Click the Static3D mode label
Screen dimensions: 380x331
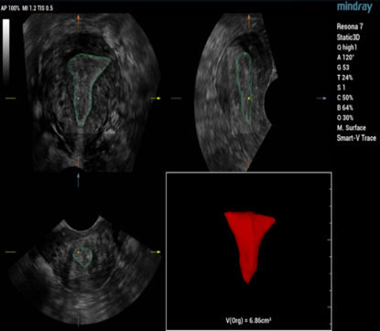[x=348, y=37]
